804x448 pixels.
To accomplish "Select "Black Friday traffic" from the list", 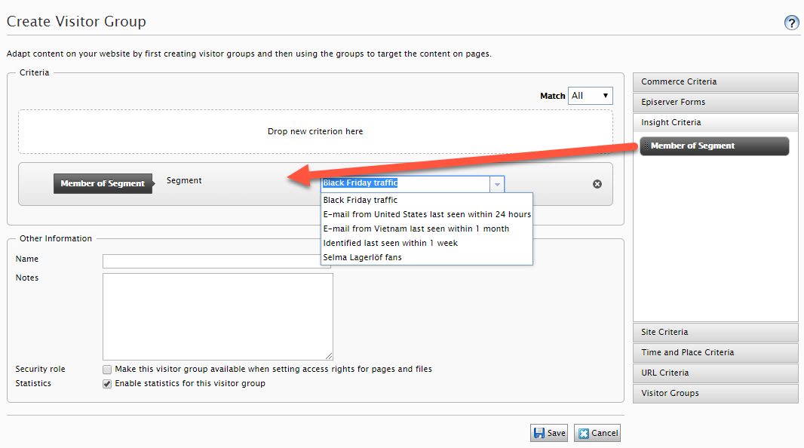I will 358,199.
